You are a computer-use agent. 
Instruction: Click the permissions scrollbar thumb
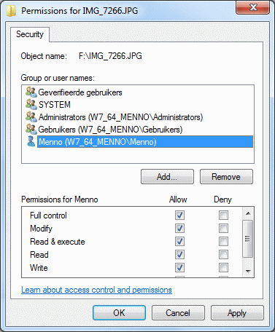point(248,239)
